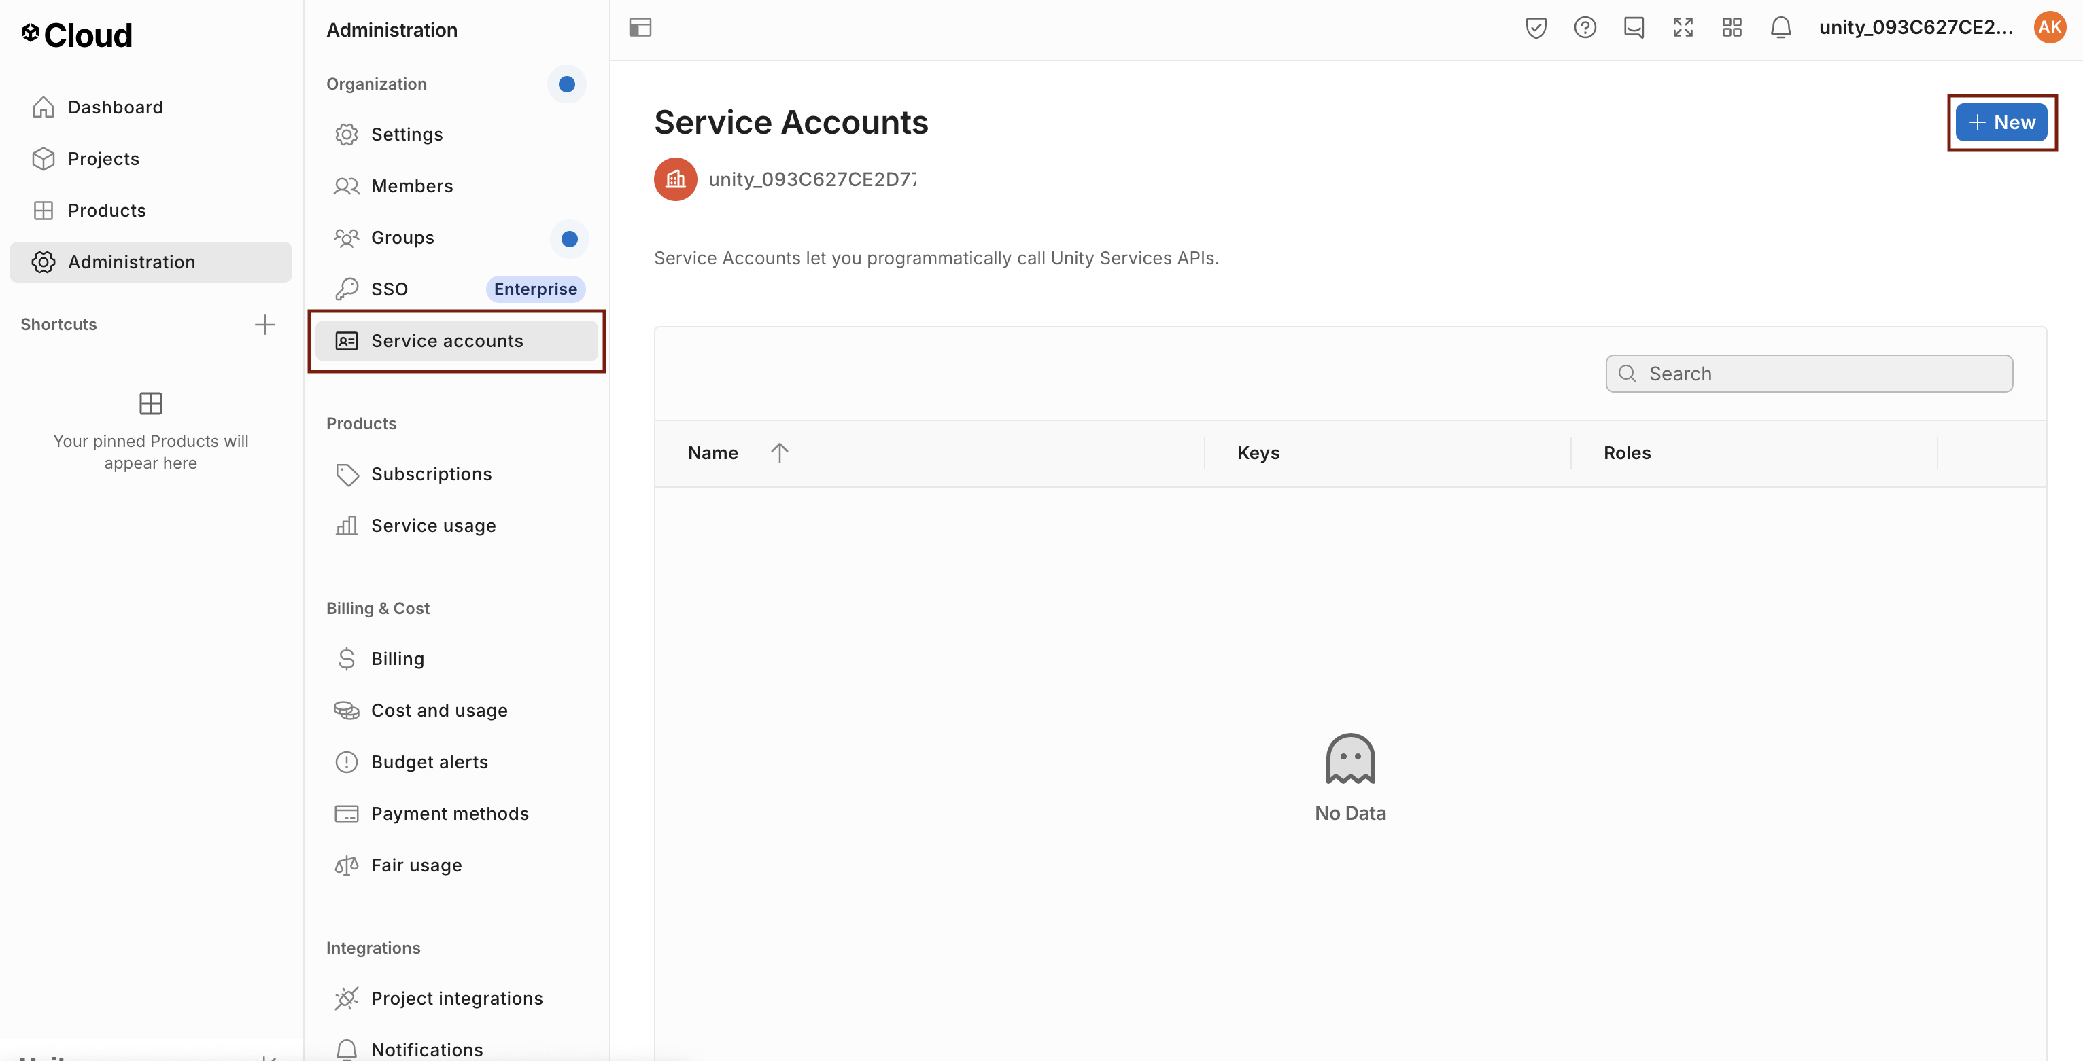The height and width of the screenshot is (1061, 2083).
Task: Click the blue dot beside Organization
Action: [x=567, y=84]
